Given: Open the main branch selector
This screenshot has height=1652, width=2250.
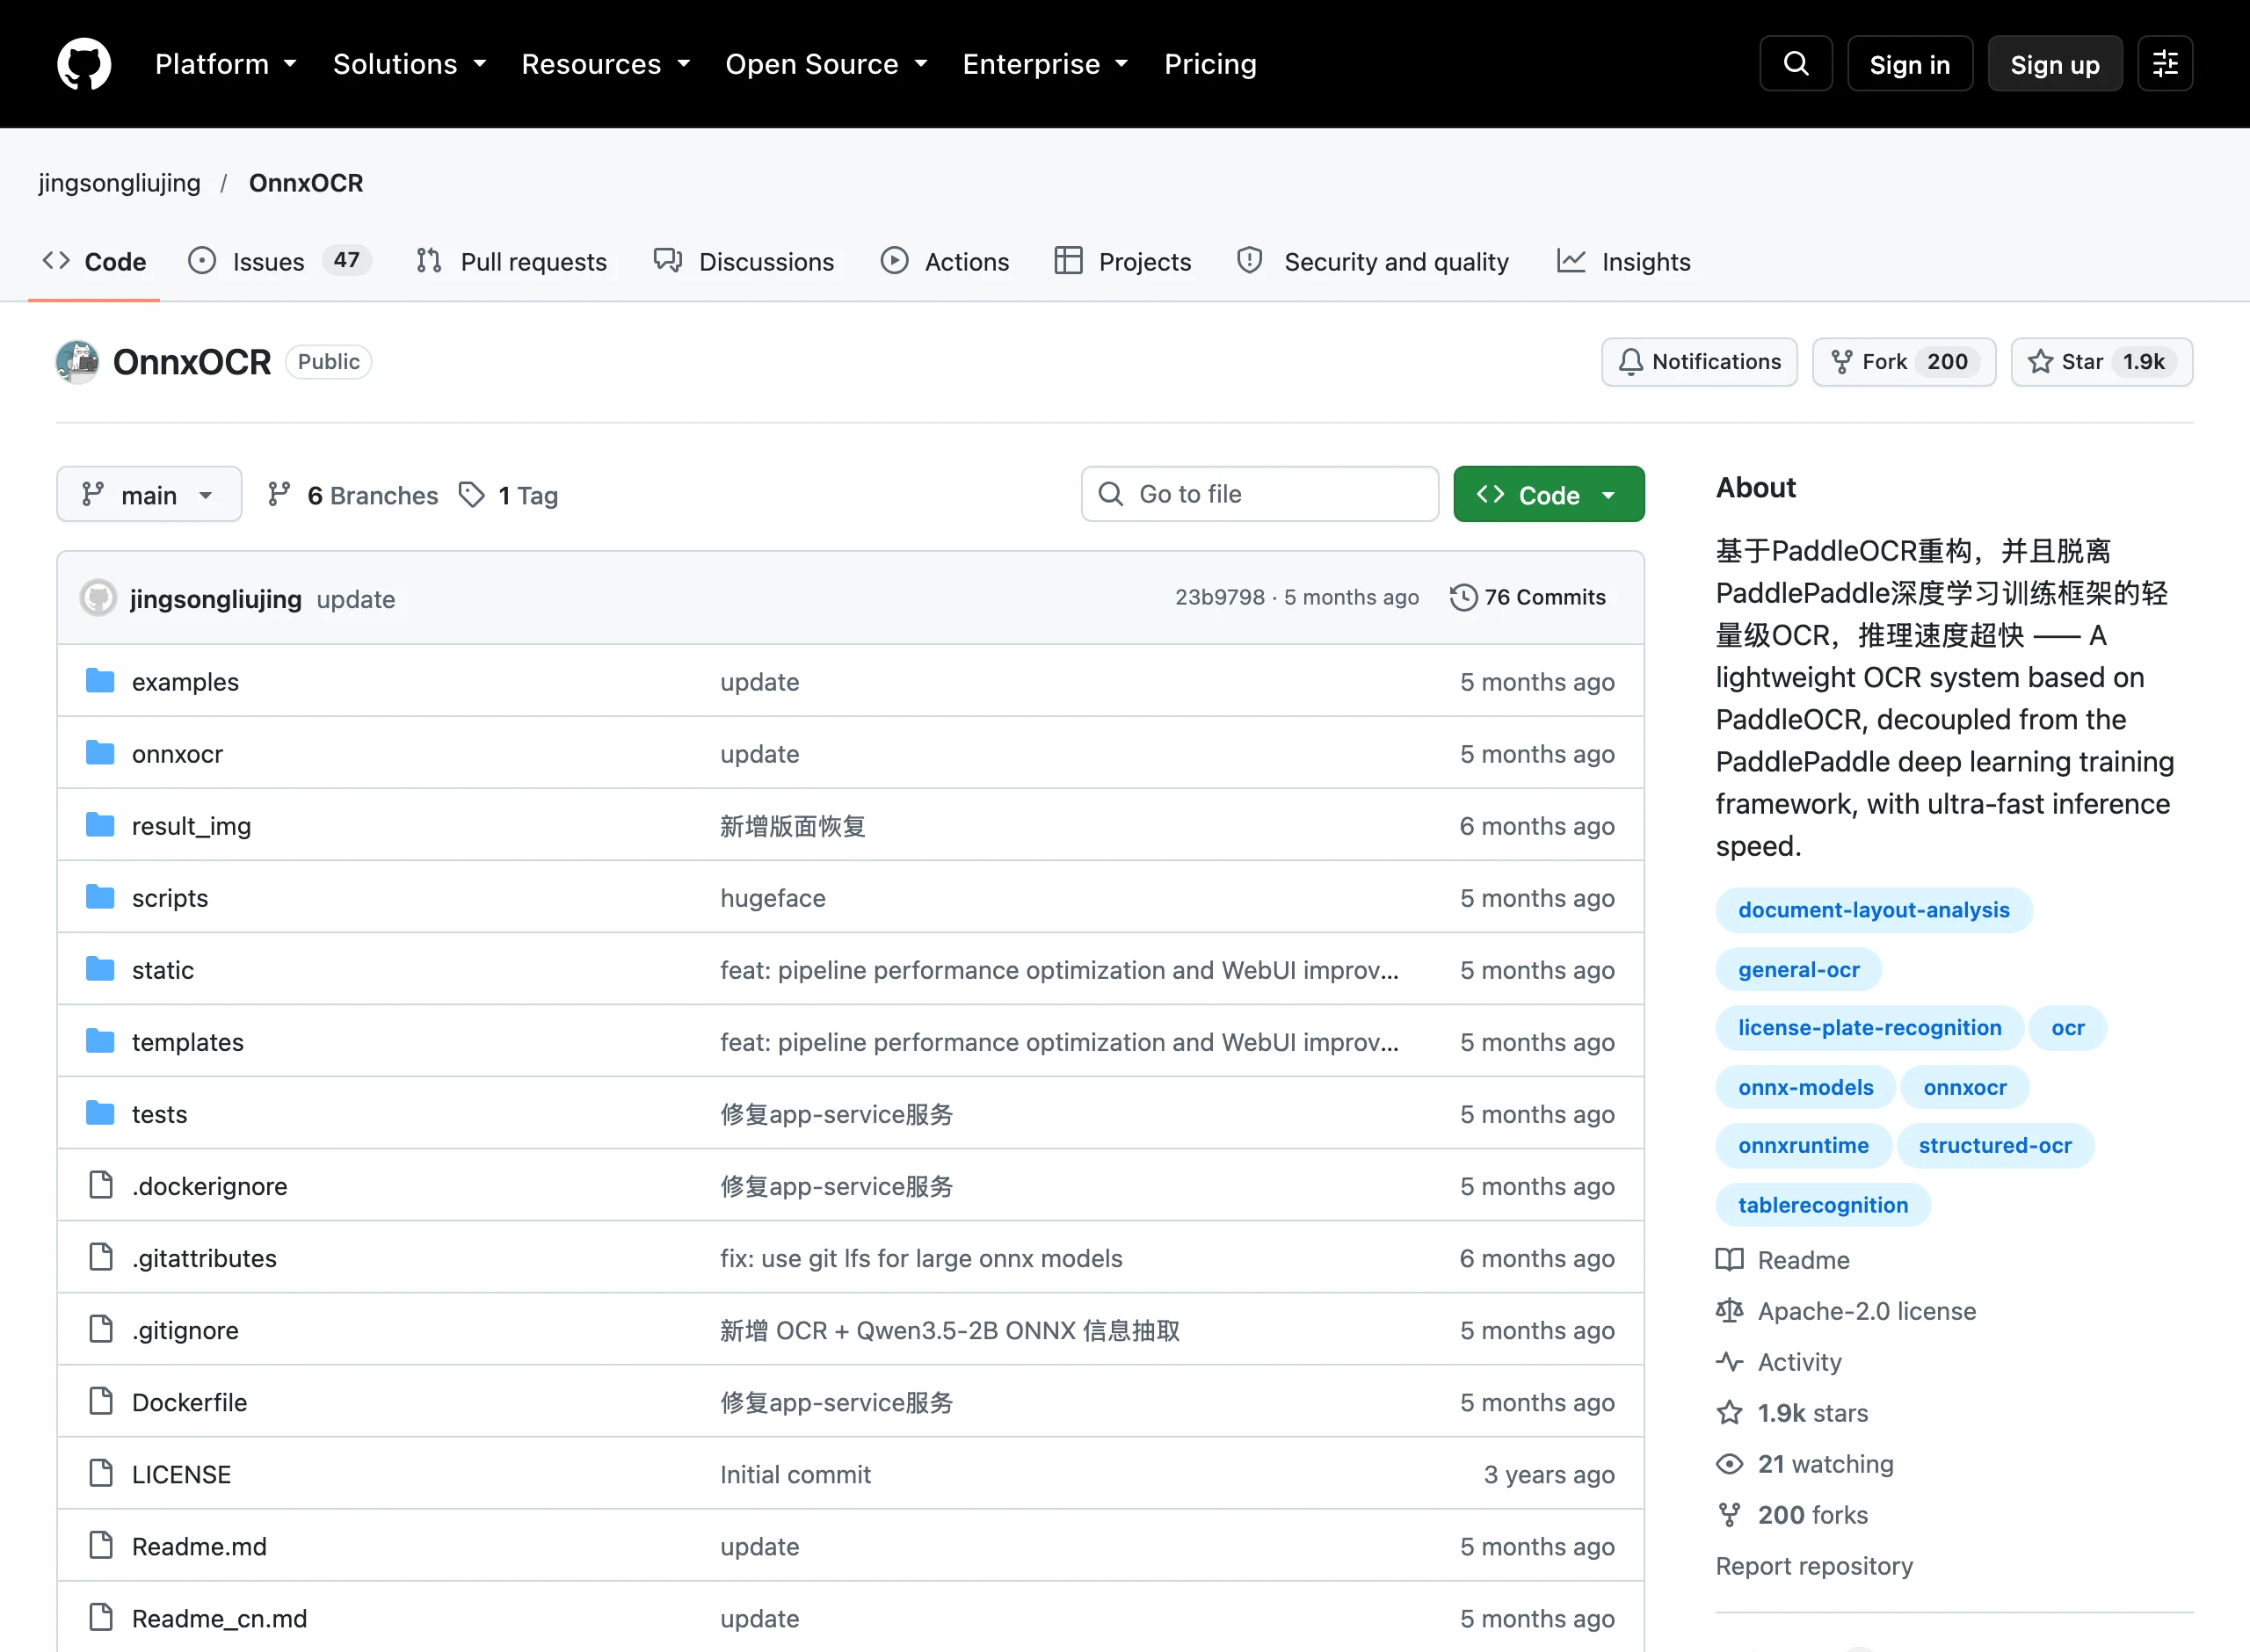Looking at the screenshot, I should pos(149,494).
